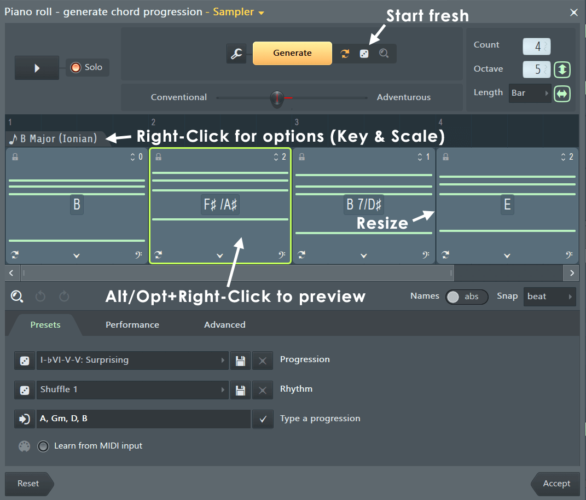Click the zoom magnifier icon above the Presets tab
The height and width of the screenshot is (500, 586).
click(x=17, y=296)
